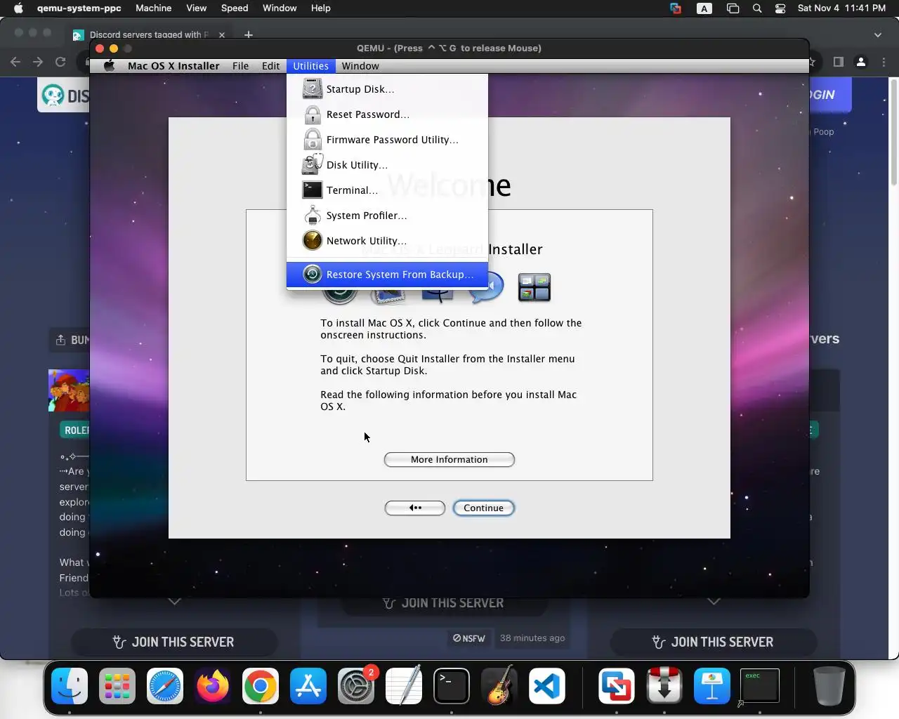Screen dimensions: 899x719
Task: Click right JOIN THIS SERVER in Chrome
Action: point(713,642)
